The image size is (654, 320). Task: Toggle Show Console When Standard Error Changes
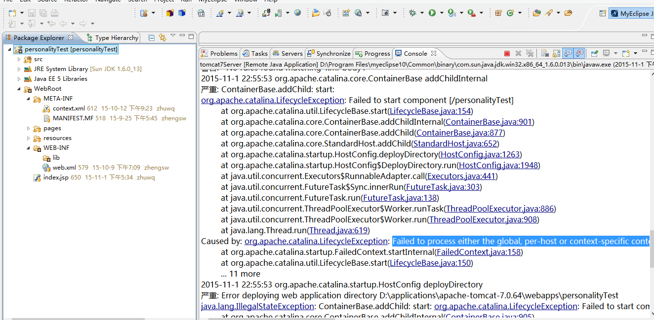click(579, 53)
